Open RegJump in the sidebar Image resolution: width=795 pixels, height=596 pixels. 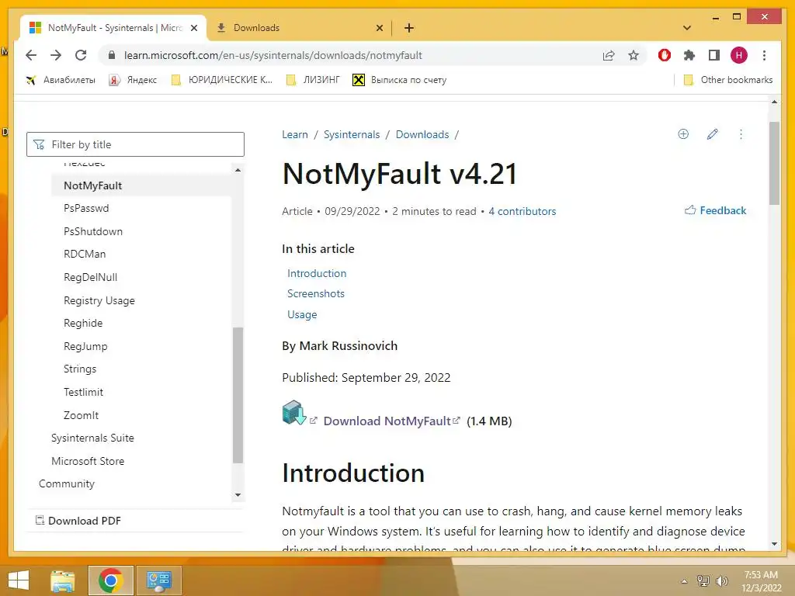coord(85,347)
